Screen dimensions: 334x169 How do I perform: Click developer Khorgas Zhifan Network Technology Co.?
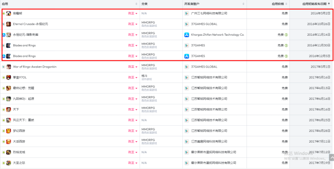point(217,35)
